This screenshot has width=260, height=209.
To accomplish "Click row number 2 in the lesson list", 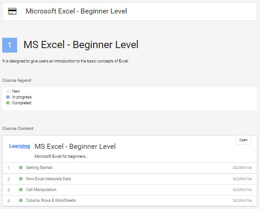I will [9, 179].
